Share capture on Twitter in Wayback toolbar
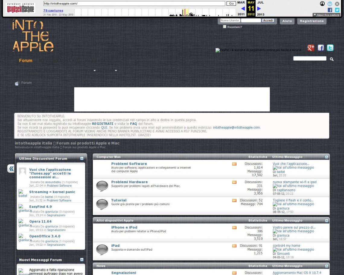The image size is (344, 275). 337,10
